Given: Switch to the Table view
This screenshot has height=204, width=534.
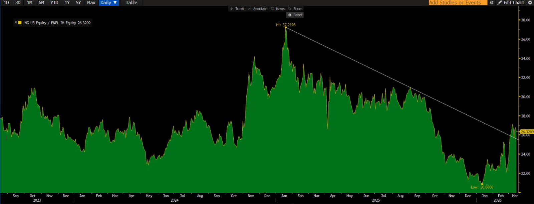Looking at the screenshot, I should tap(131, 3).
